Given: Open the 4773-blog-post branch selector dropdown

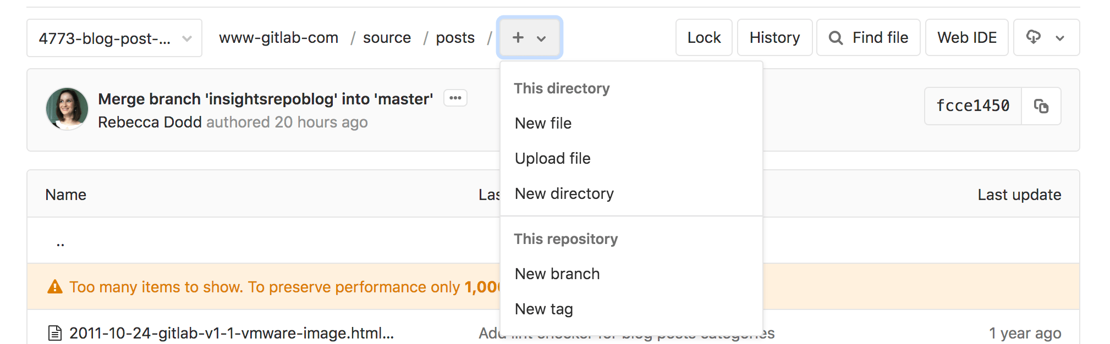Looking at the screenshot, I should pyautogui.click(x=114, y=38).
